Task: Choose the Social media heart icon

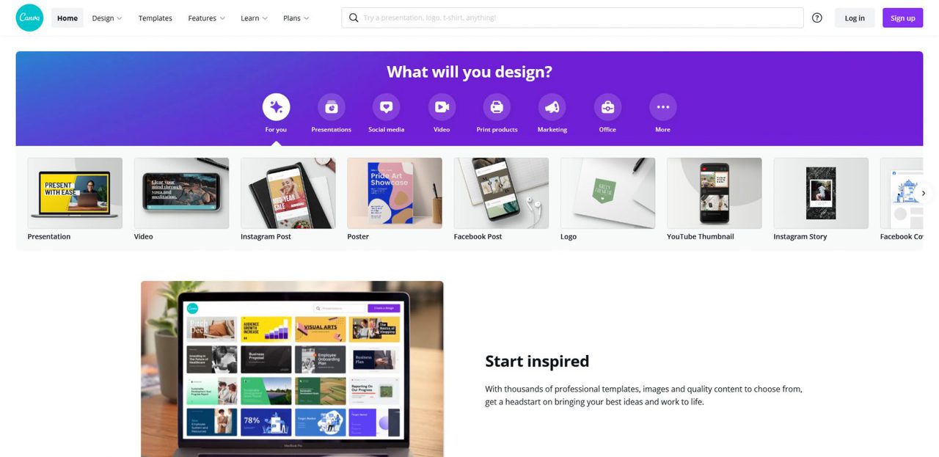Action: tap(386, 107)
